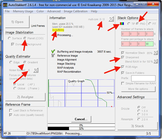Click the Noise Robust value adjust icon

click(x=36, y=70)
